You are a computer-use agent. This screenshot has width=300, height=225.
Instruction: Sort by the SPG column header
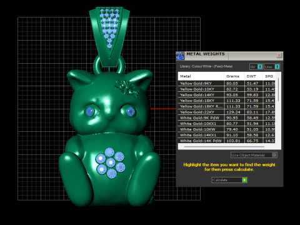(269, 76)
